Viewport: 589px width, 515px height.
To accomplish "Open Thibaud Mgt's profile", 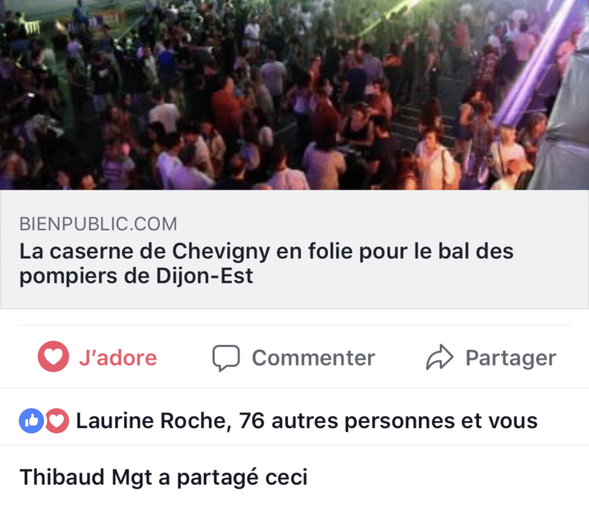I will pyautogui.click(x=86, y=477).
